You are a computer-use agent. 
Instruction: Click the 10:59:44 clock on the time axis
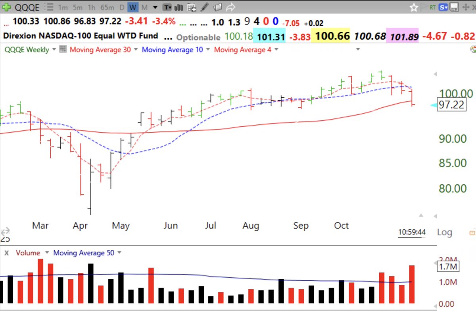pyautogui.click(x=413, y=232)
